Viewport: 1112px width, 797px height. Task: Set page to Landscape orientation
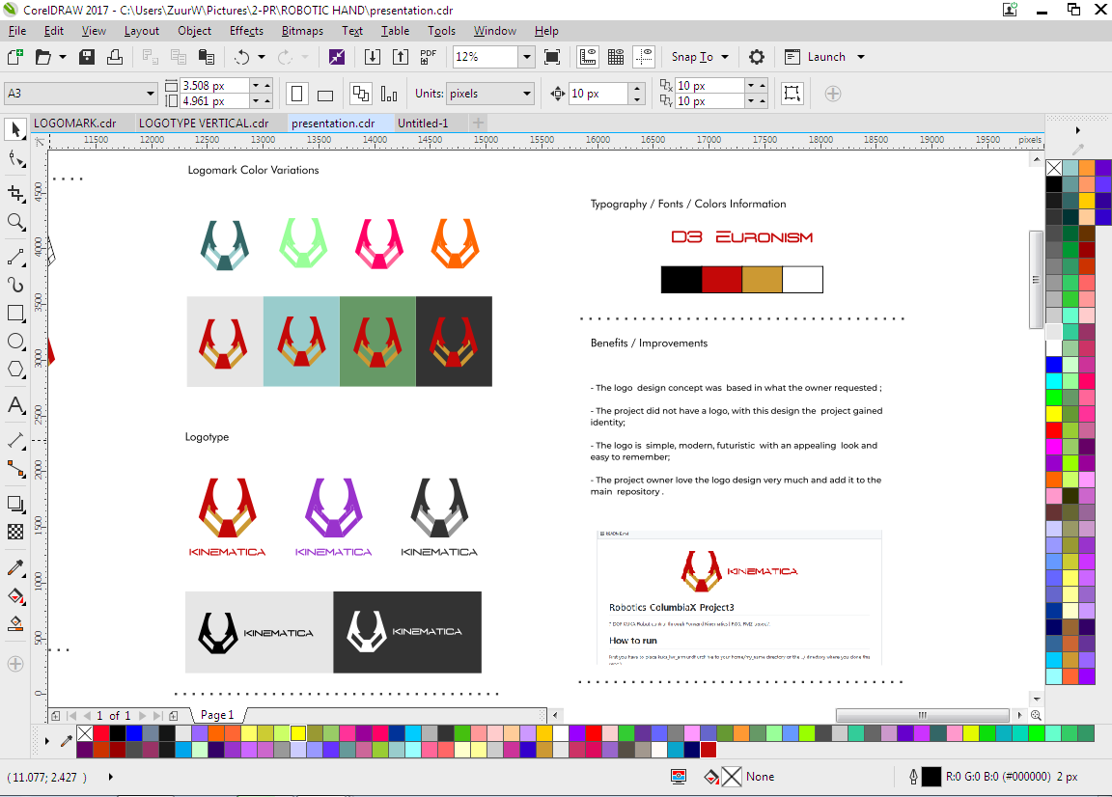coord(325,94)
